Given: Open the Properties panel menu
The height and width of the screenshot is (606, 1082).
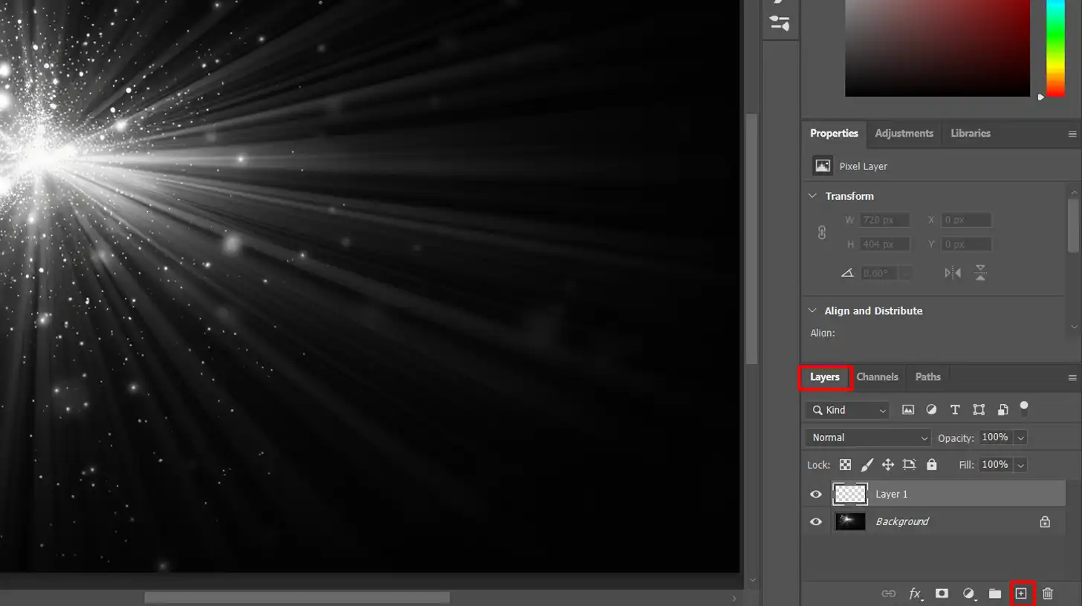Looking at the screenshot, I should point(1072,134).
